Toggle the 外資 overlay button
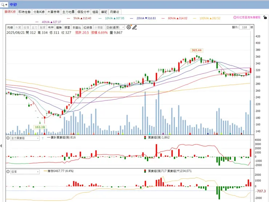Image resolution: width=269 pixels, height=202 pixels. 18,27
